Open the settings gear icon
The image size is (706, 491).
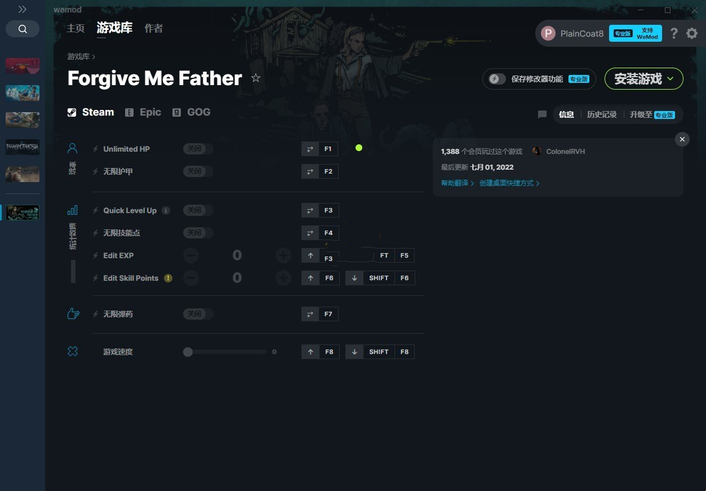692,33
